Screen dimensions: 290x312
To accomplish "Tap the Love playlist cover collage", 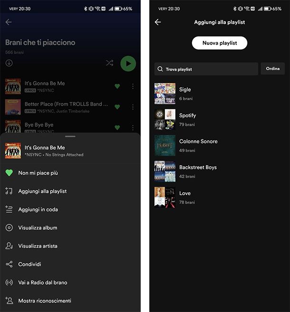I will (x=165, y=197).
